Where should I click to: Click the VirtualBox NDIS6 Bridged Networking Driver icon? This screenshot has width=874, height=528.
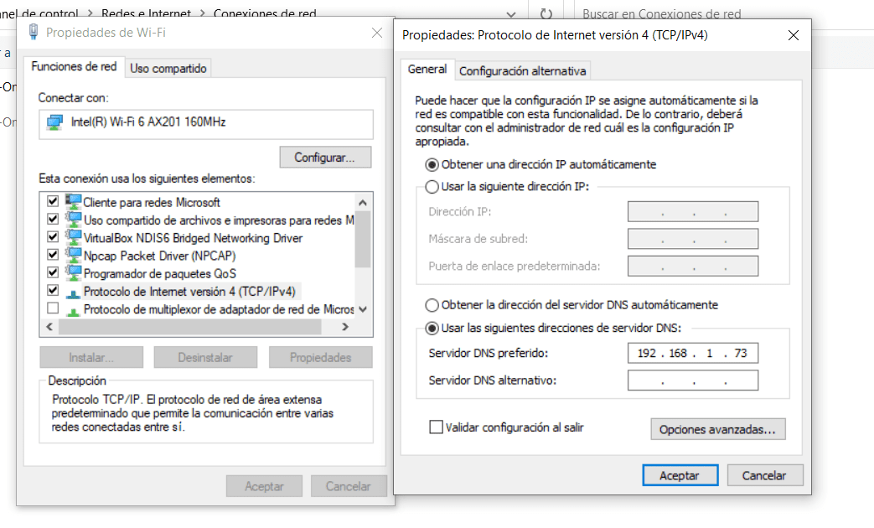click(73, 237)
